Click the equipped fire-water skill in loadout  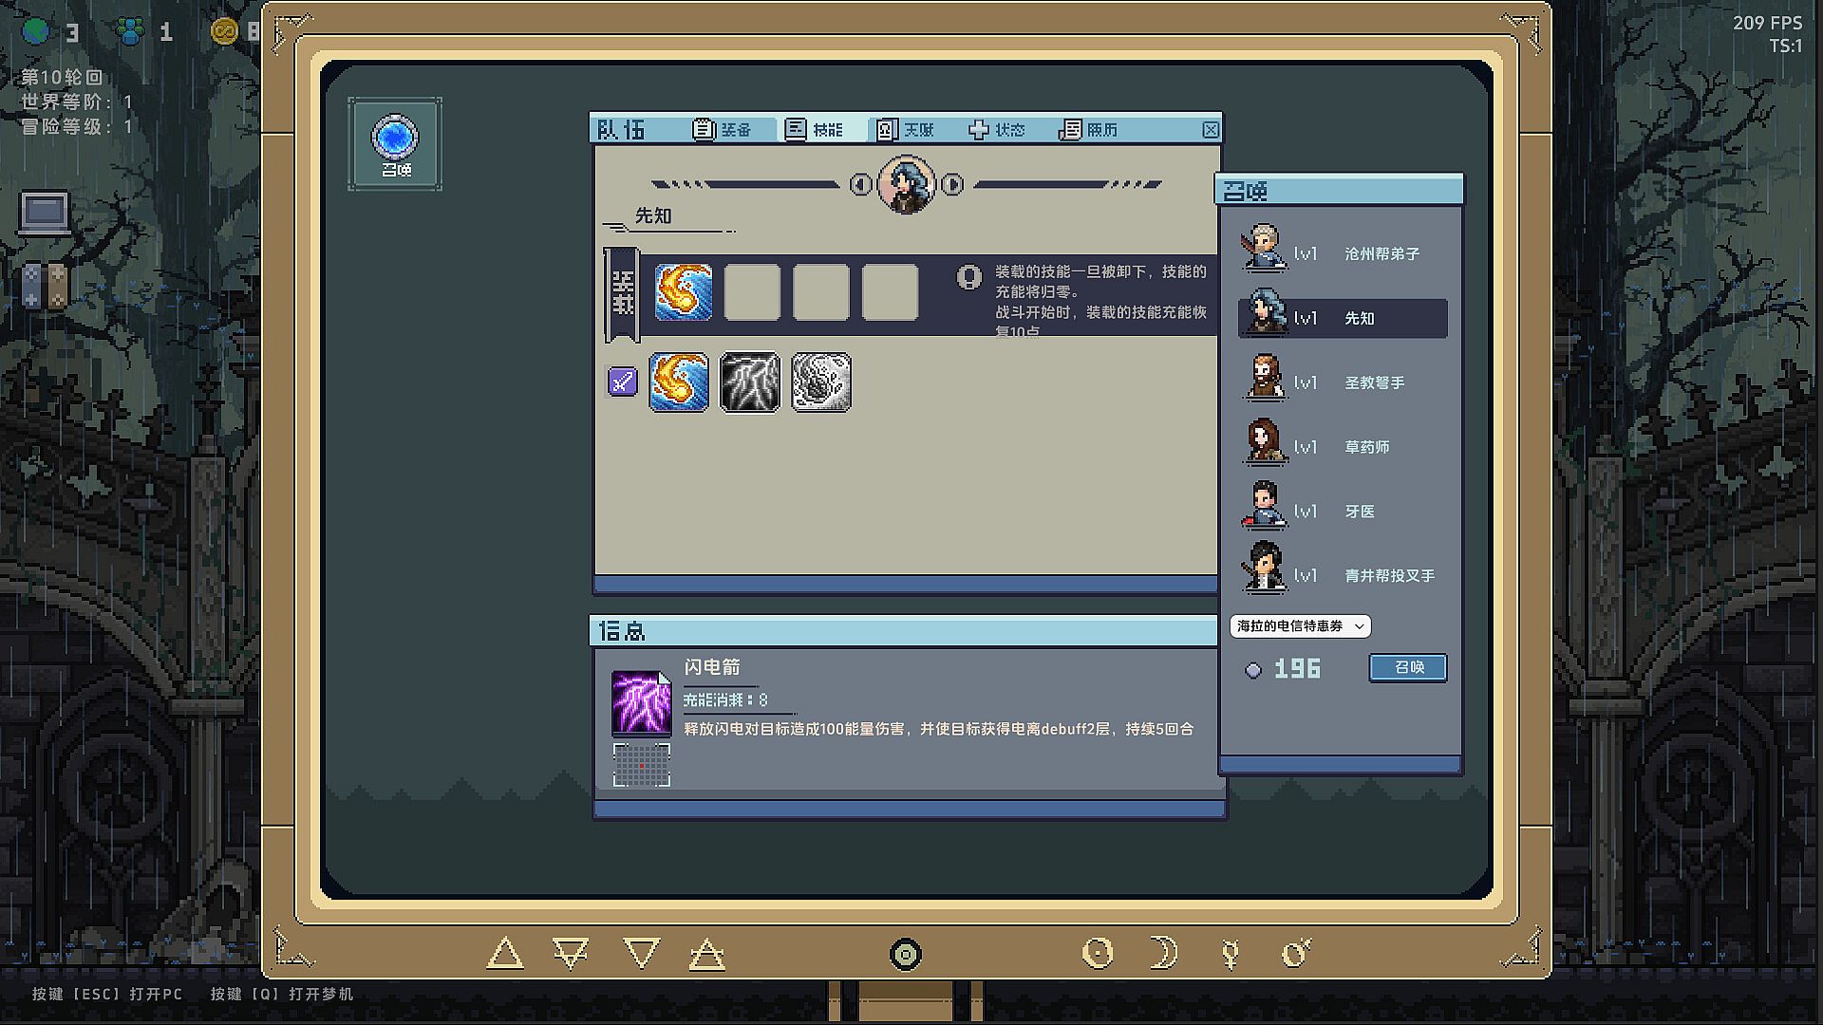coord(683,291)
